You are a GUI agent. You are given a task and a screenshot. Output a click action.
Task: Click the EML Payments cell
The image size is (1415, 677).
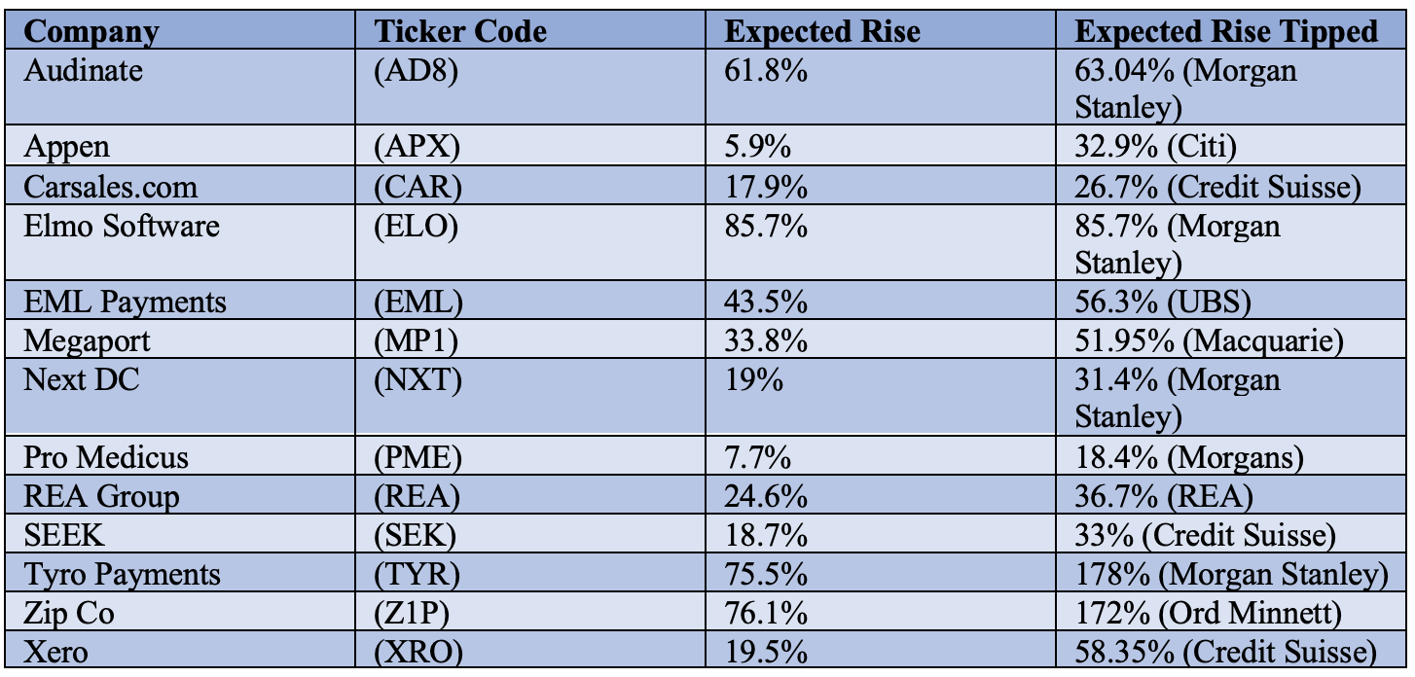[x=125, y=303]
